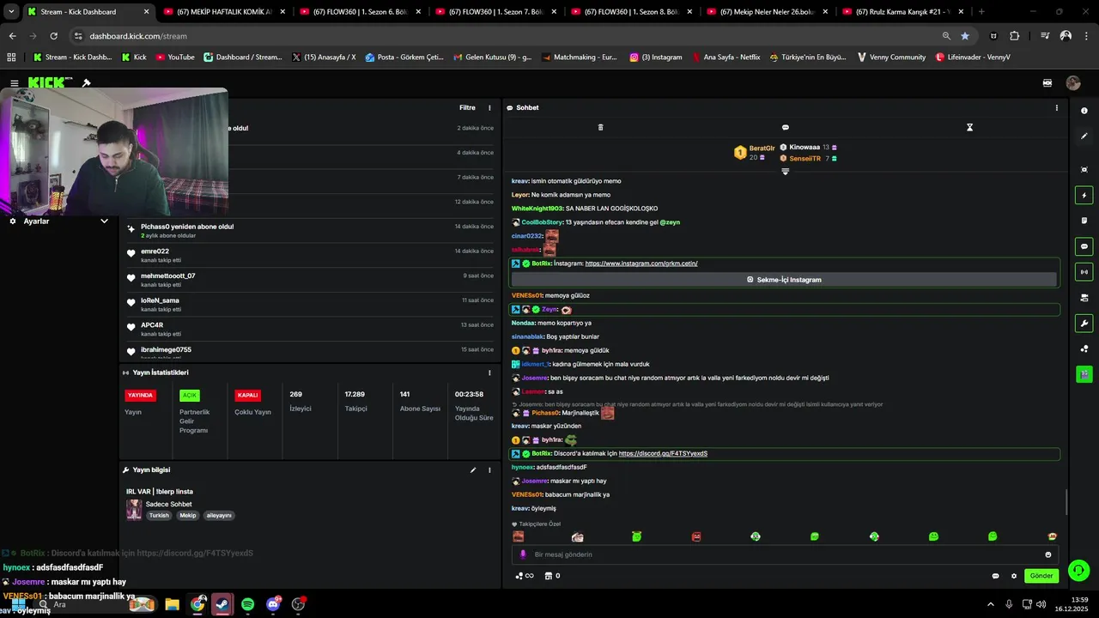Click emre022 follower entry
Image resolution: width=1099 pixels, height=618 pixels.
(310, 256)
